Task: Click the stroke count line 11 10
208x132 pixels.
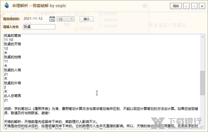Action: point(8,40)
